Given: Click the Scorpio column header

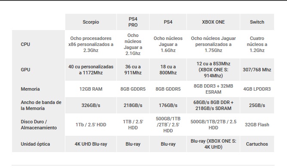Looking at the screenshot, I should pos(91,22).
